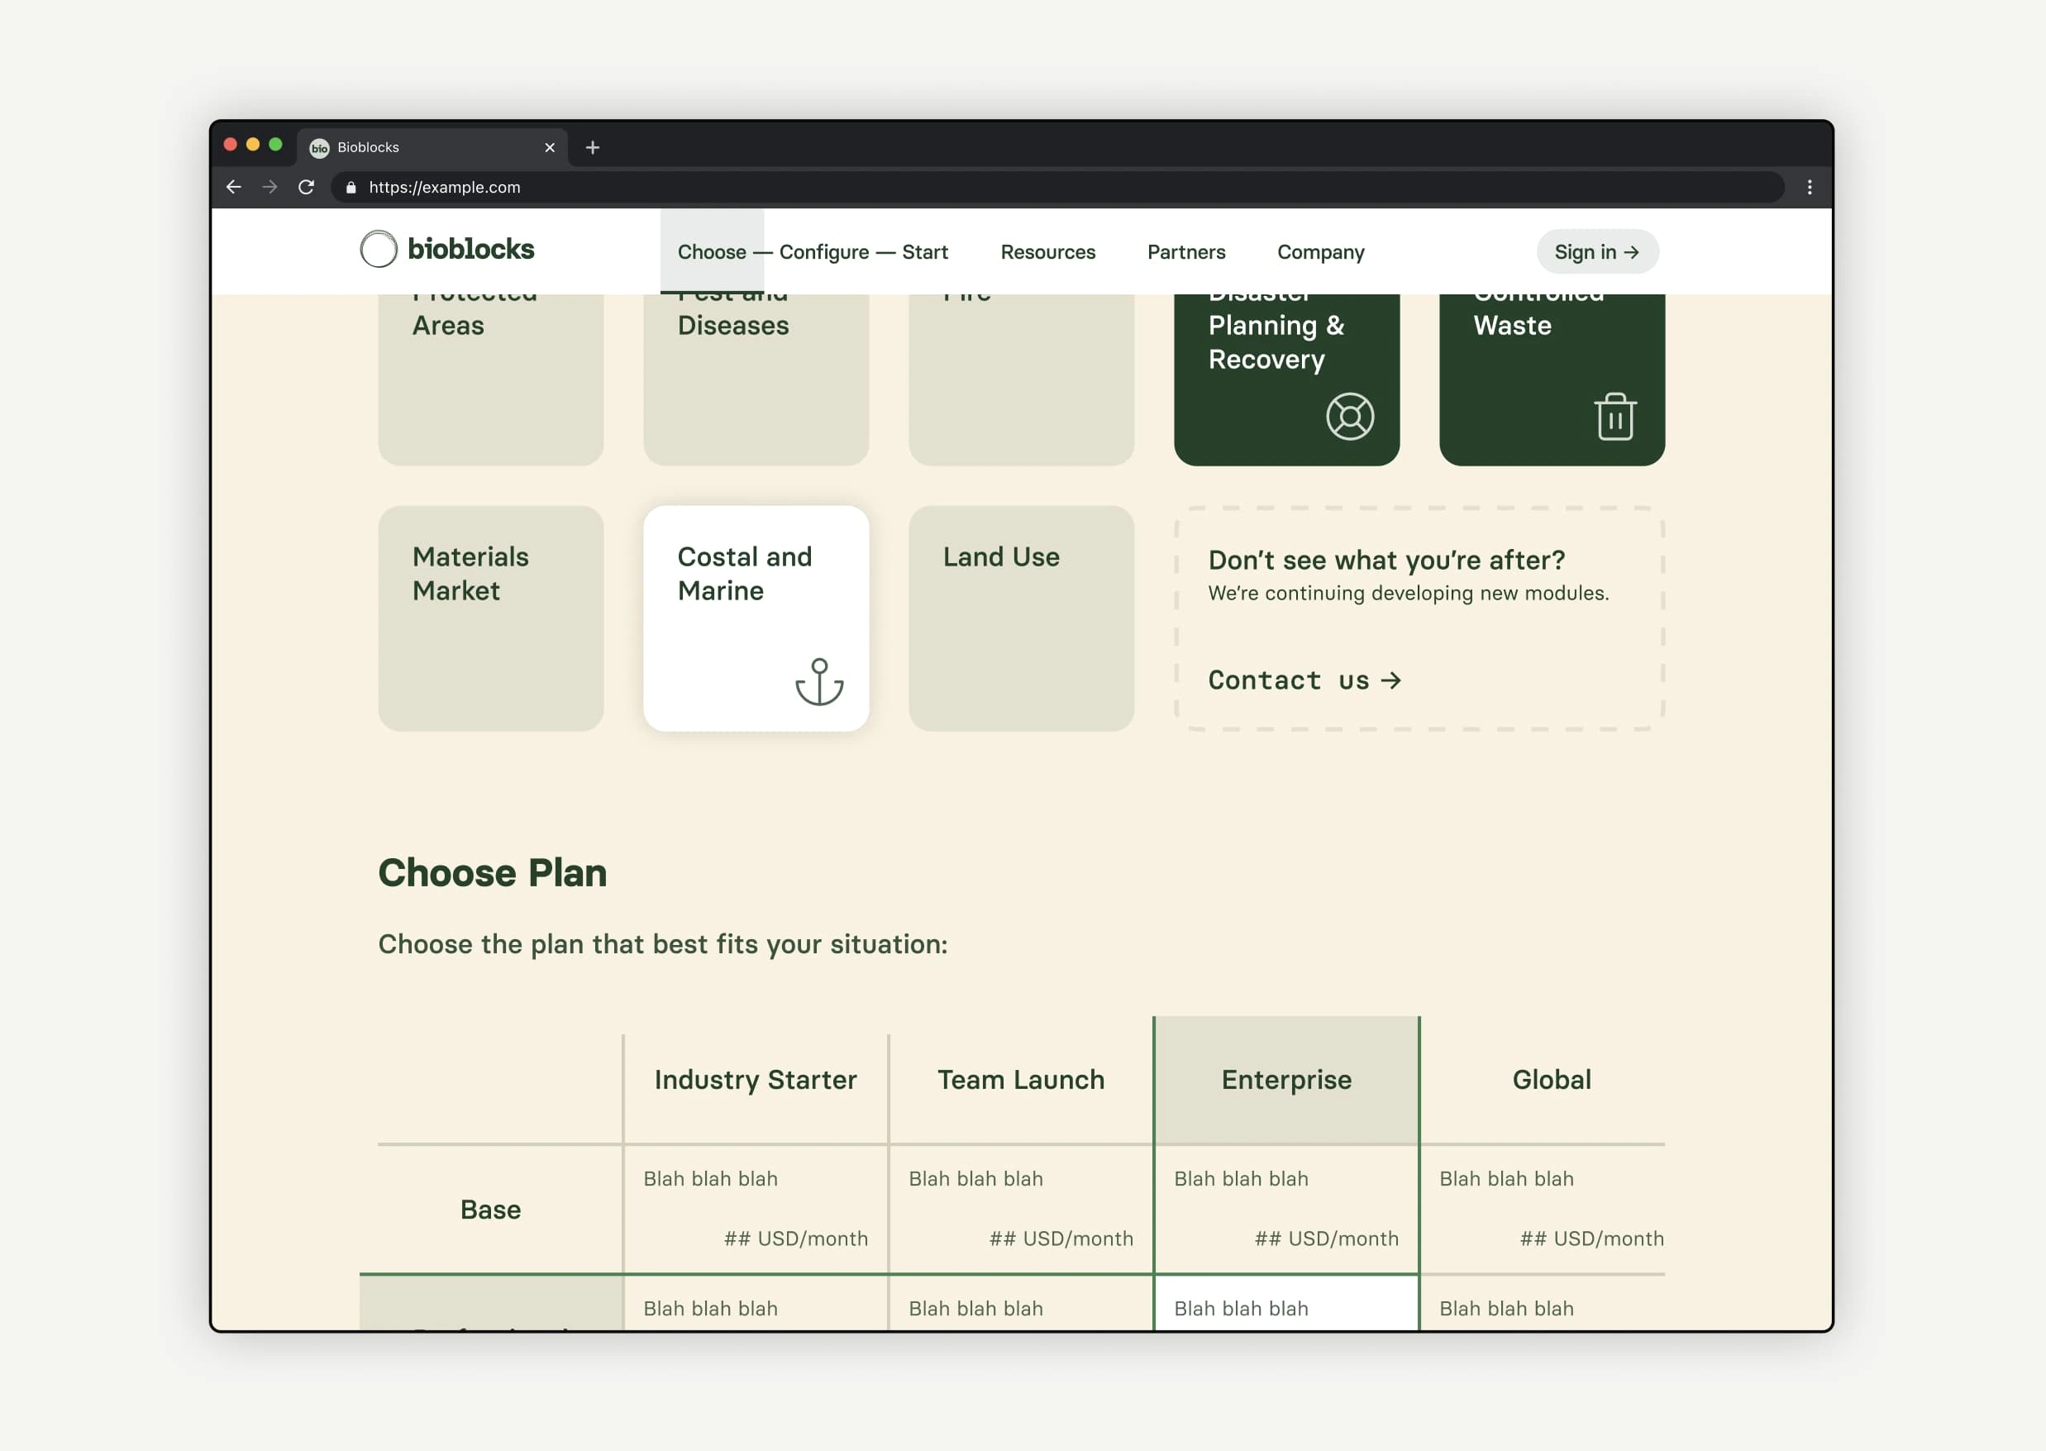
Task: Go back using browser back arrow
Action: pyautogui.click(x=234, y=187)
